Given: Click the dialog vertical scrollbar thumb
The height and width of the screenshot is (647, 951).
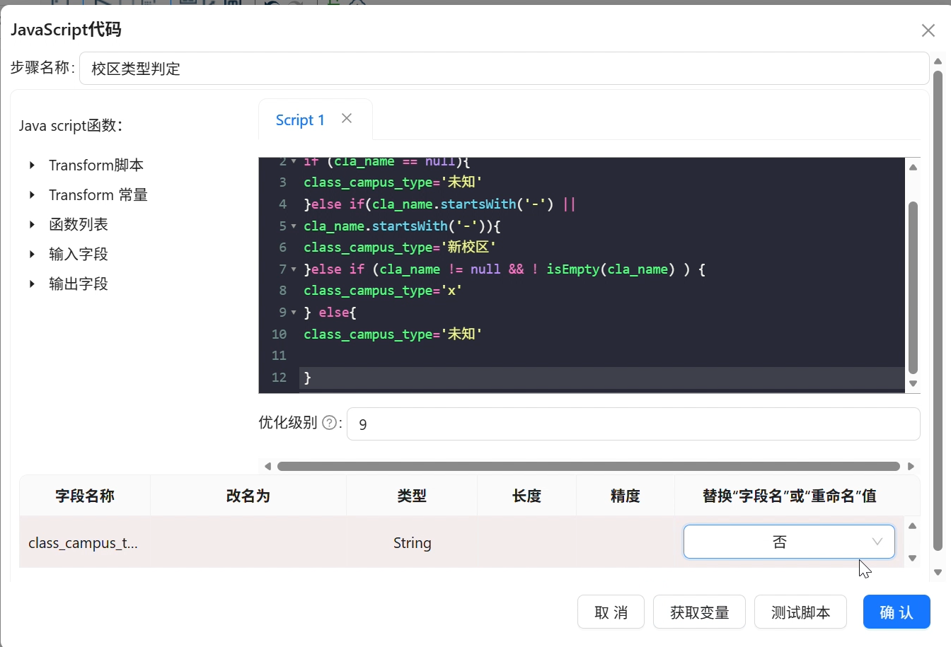Looking at the screenshot, I should (x=938, y=310).
